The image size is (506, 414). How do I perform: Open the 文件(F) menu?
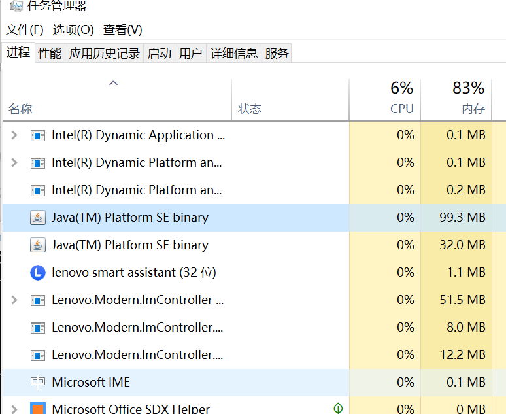tap(25, 29)
